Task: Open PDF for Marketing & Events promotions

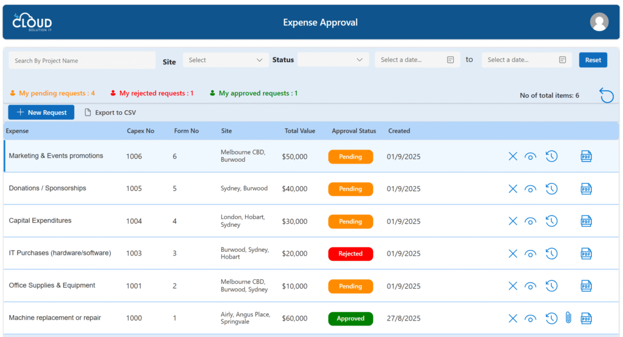Action: coord(586,156)
